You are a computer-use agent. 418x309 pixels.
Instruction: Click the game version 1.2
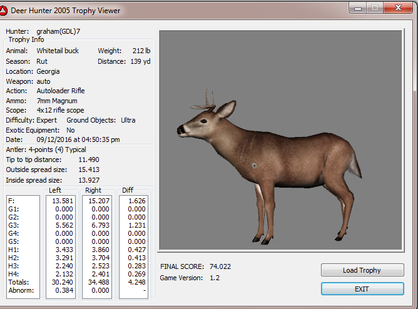click(x=215, y=278)
